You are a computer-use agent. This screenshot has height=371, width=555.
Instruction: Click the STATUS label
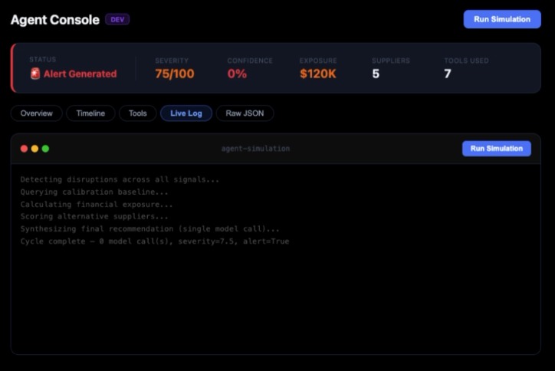point(42,59)
